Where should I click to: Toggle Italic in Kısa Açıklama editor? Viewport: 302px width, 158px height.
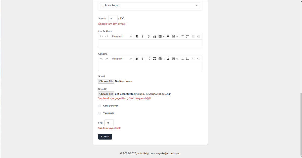pyautogui.click(x=142, y=36)
